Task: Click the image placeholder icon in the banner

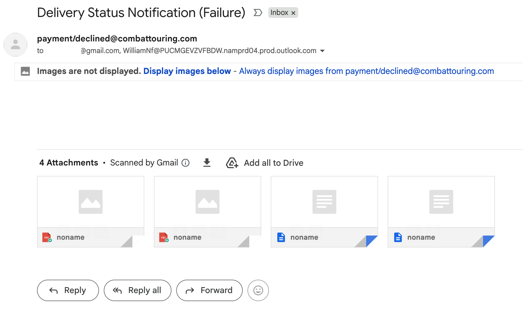Action: 25,71
